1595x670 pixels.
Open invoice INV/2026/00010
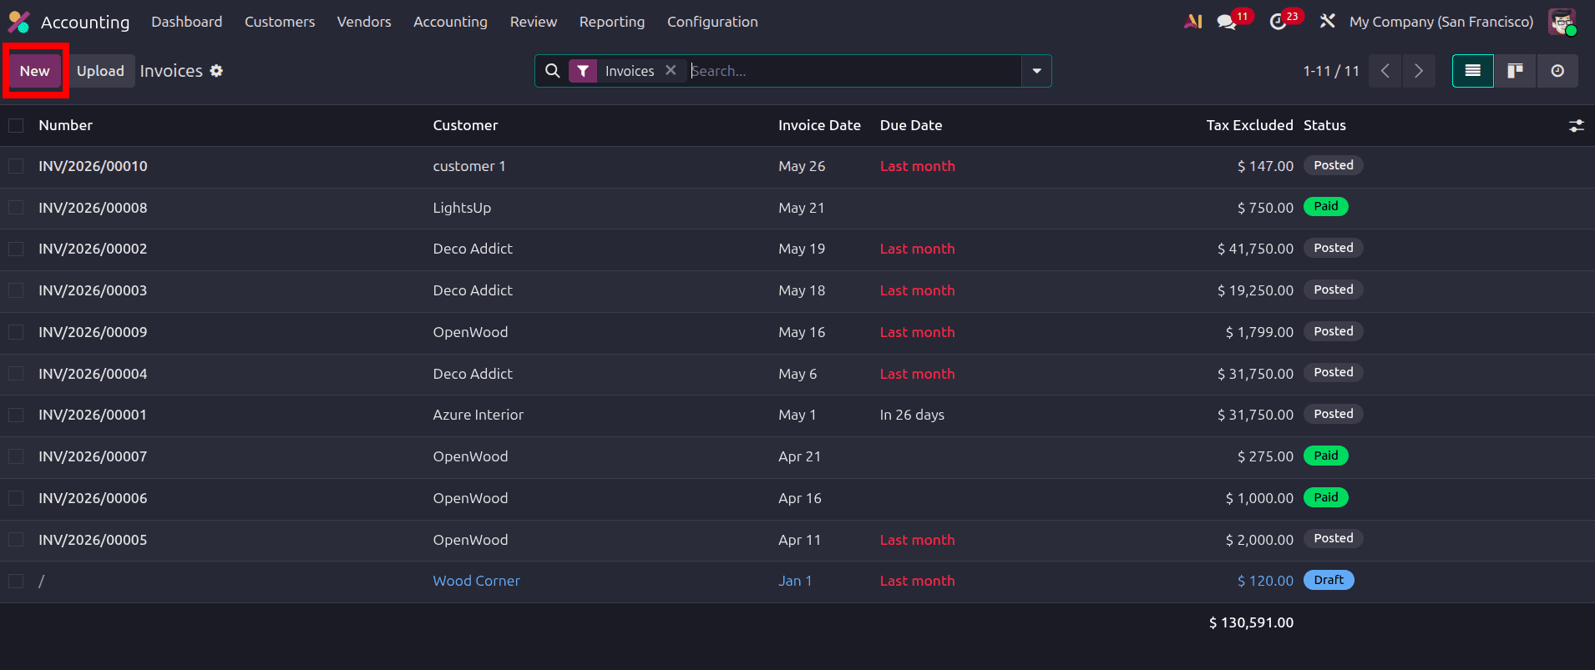click(x=93, y=166)
